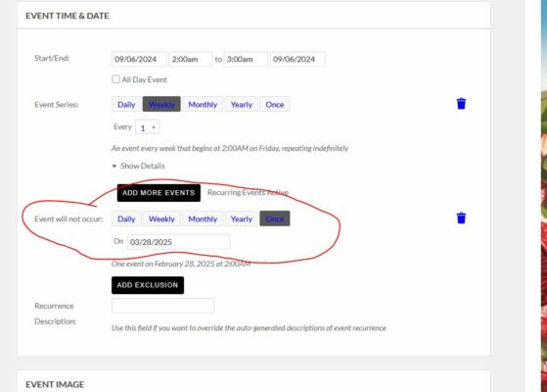Select Once under Event will not occur
Screen dimensions: 547x392
click(x=275, y=219)
